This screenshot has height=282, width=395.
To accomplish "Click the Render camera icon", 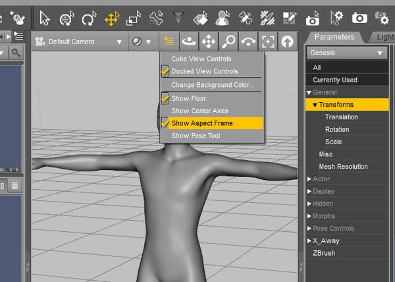I will pyautogui.click(x=359, y=18).
